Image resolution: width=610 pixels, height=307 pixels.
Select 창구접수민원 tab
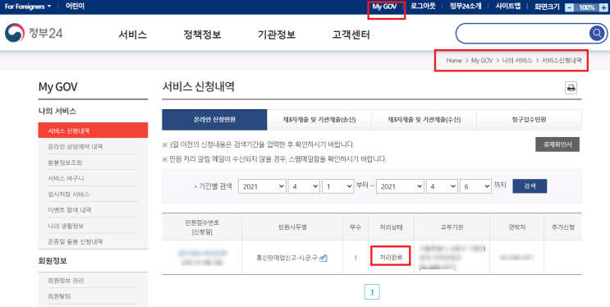click(x=529, y=120)
